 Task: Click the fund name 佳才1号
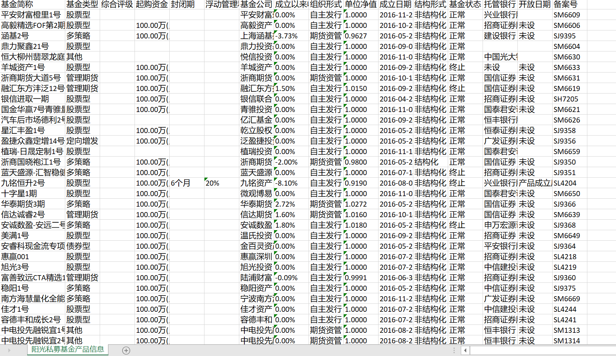tap(15, 309)
